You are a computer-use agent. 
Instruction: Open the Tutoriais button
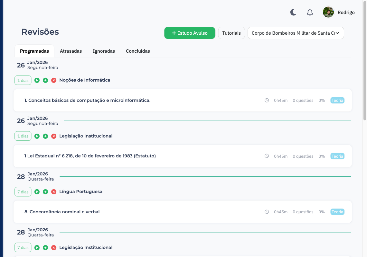tap(231, 33)
